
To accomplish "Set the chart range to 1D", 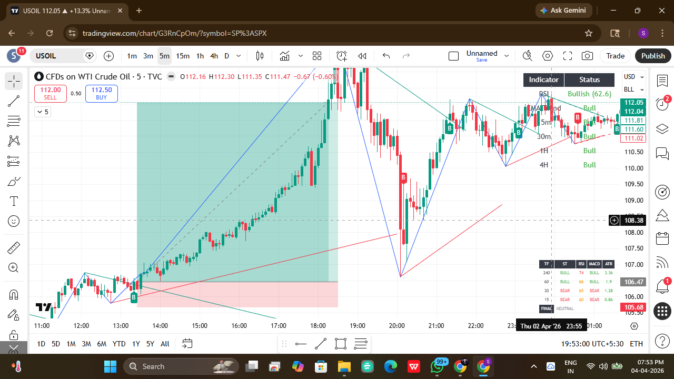I will [41, 344].
